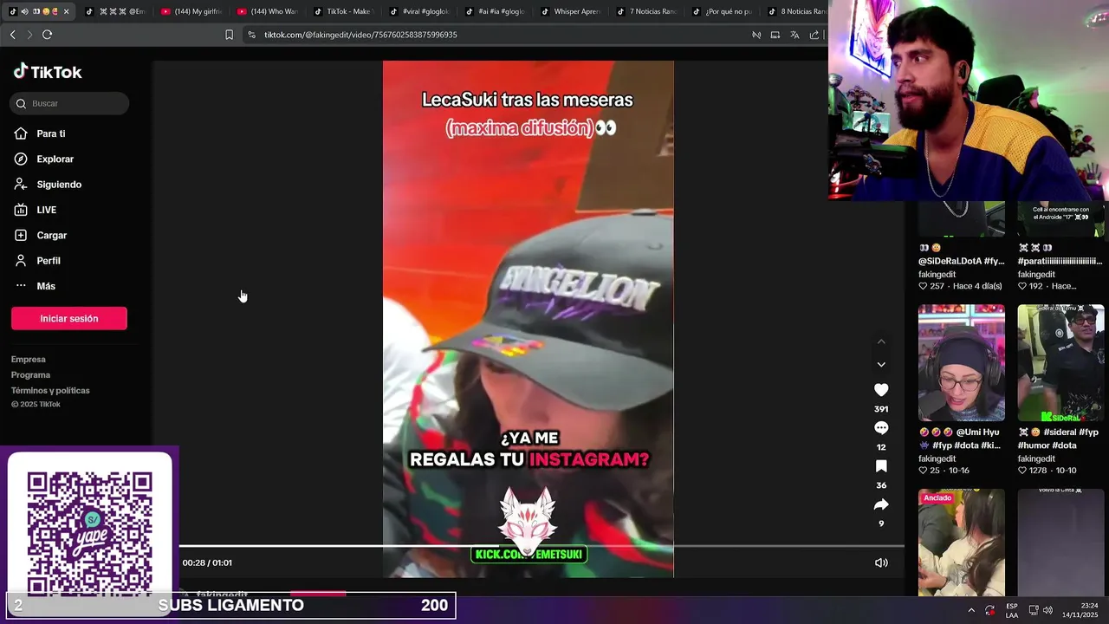This screenshot has height=624, width=1109.
Task: Click fakingedit under the Umi Hyu video
Action: click(937, 458)
